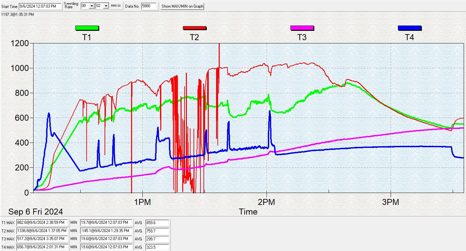
Task: Click the green T1 legend swatch
Action: 87,28
